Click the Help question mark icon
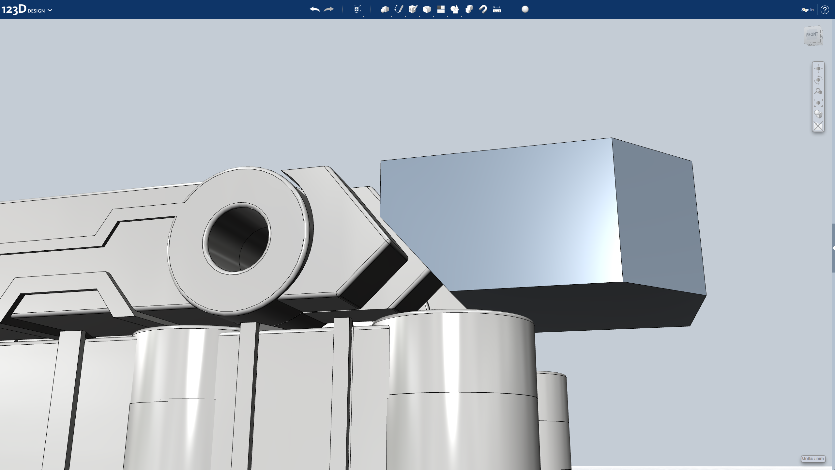This screenshot has height=470, width=835. point(825,10)
